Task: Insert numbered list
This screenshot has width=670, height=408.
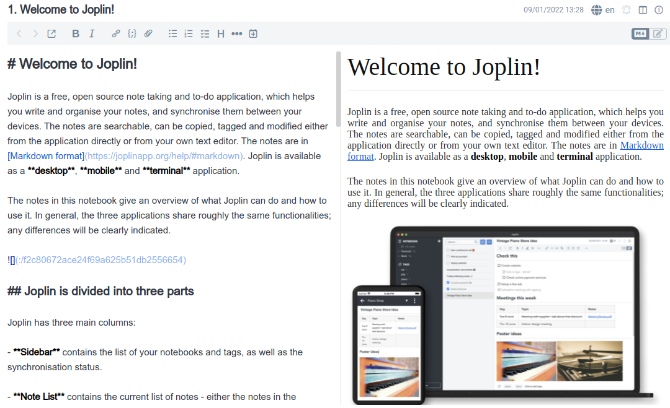Action: tap(189, 33)
